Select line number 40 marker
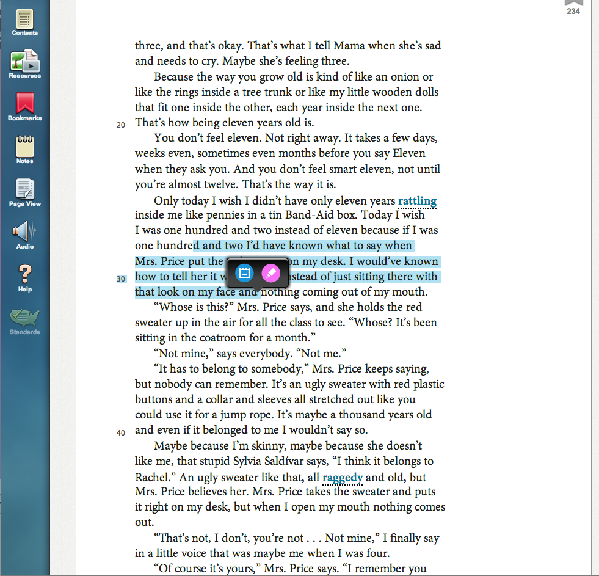Image resolution: width=599 pixels, height=576 pixels. [121, 432]
